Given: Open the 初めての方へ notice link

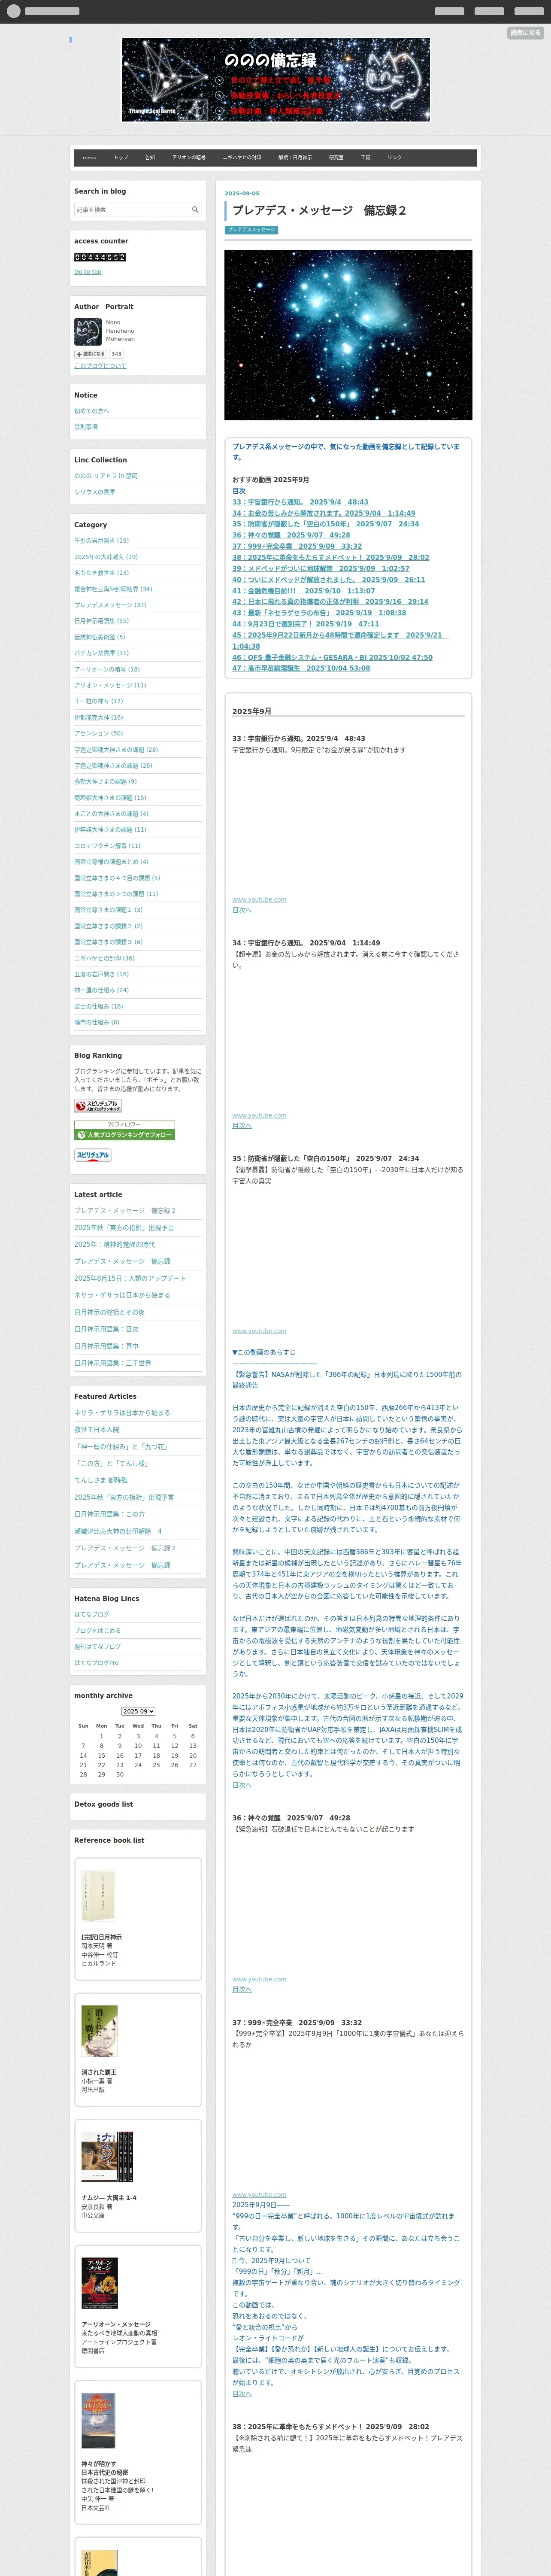Looking at the screenshot, I should tap(92, 411).
